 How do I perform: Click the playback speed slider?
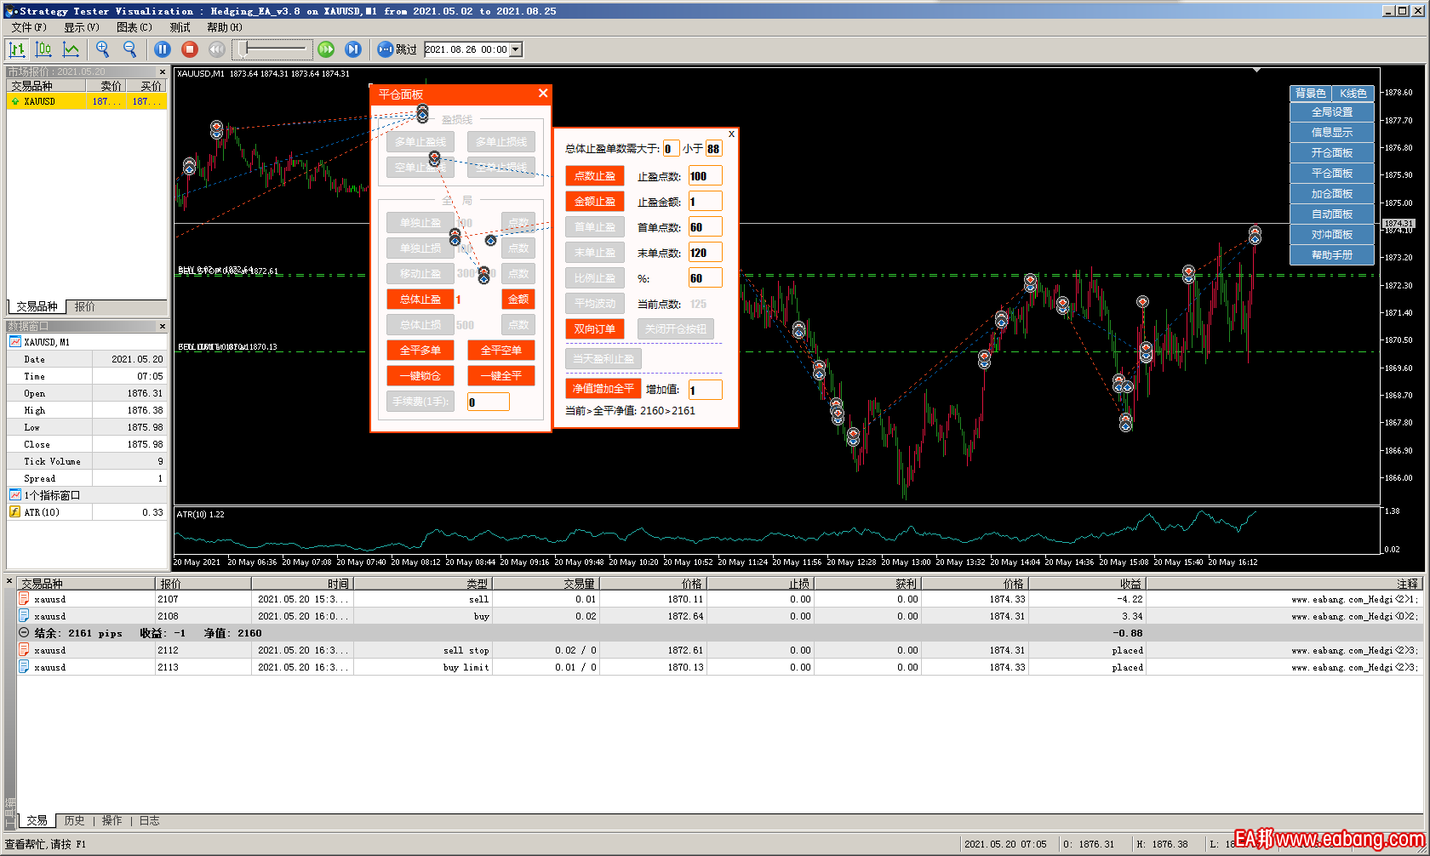click(272, 49)
